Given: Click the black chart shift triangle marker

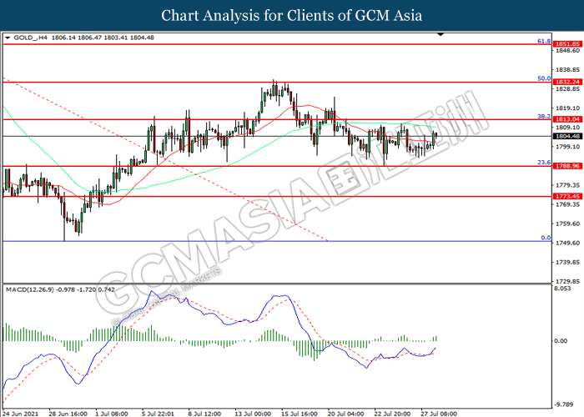Looking at the screenshot, I should coord(441,34).
